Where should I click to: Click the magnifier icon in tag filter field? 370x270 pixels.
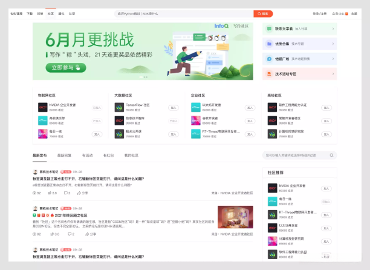(331, 155)
